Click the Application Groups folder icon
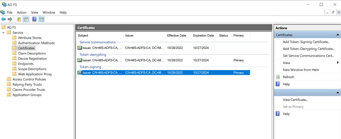The width and height of the screenshot is (341, 139). tap(9, 95)
